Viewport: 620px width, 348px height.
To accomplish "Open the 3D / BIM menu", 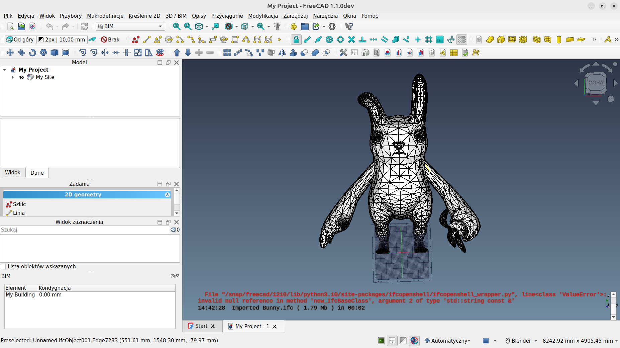I will tap(176, 16).
